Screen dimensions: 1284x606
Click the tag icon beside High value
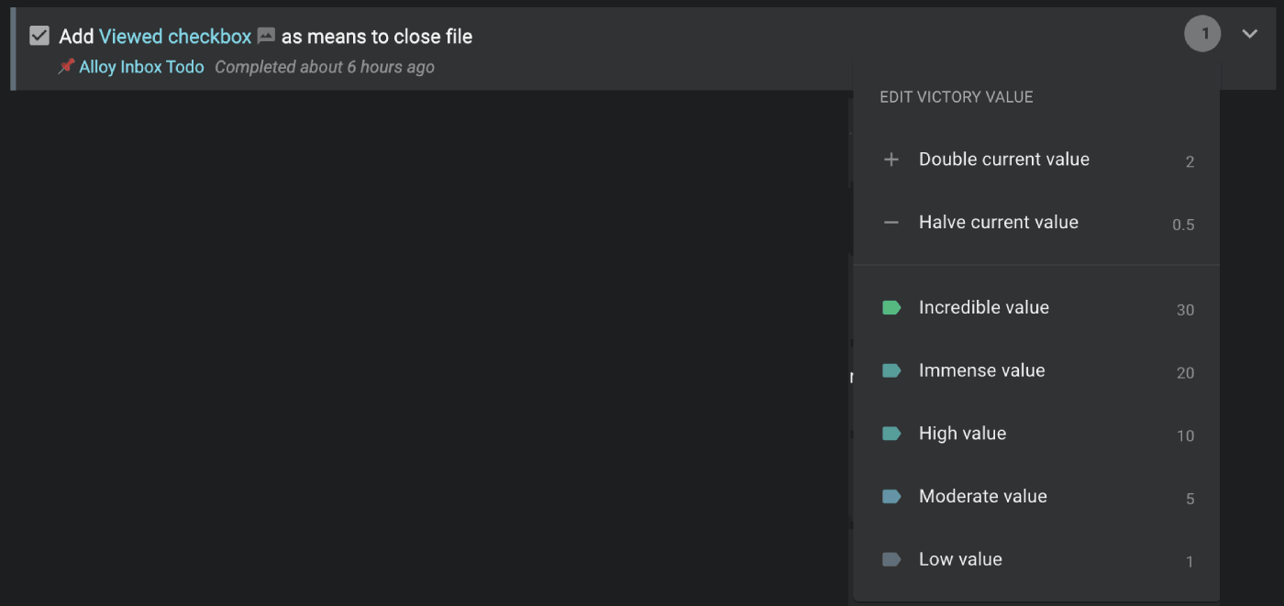(x=891, y=434)
